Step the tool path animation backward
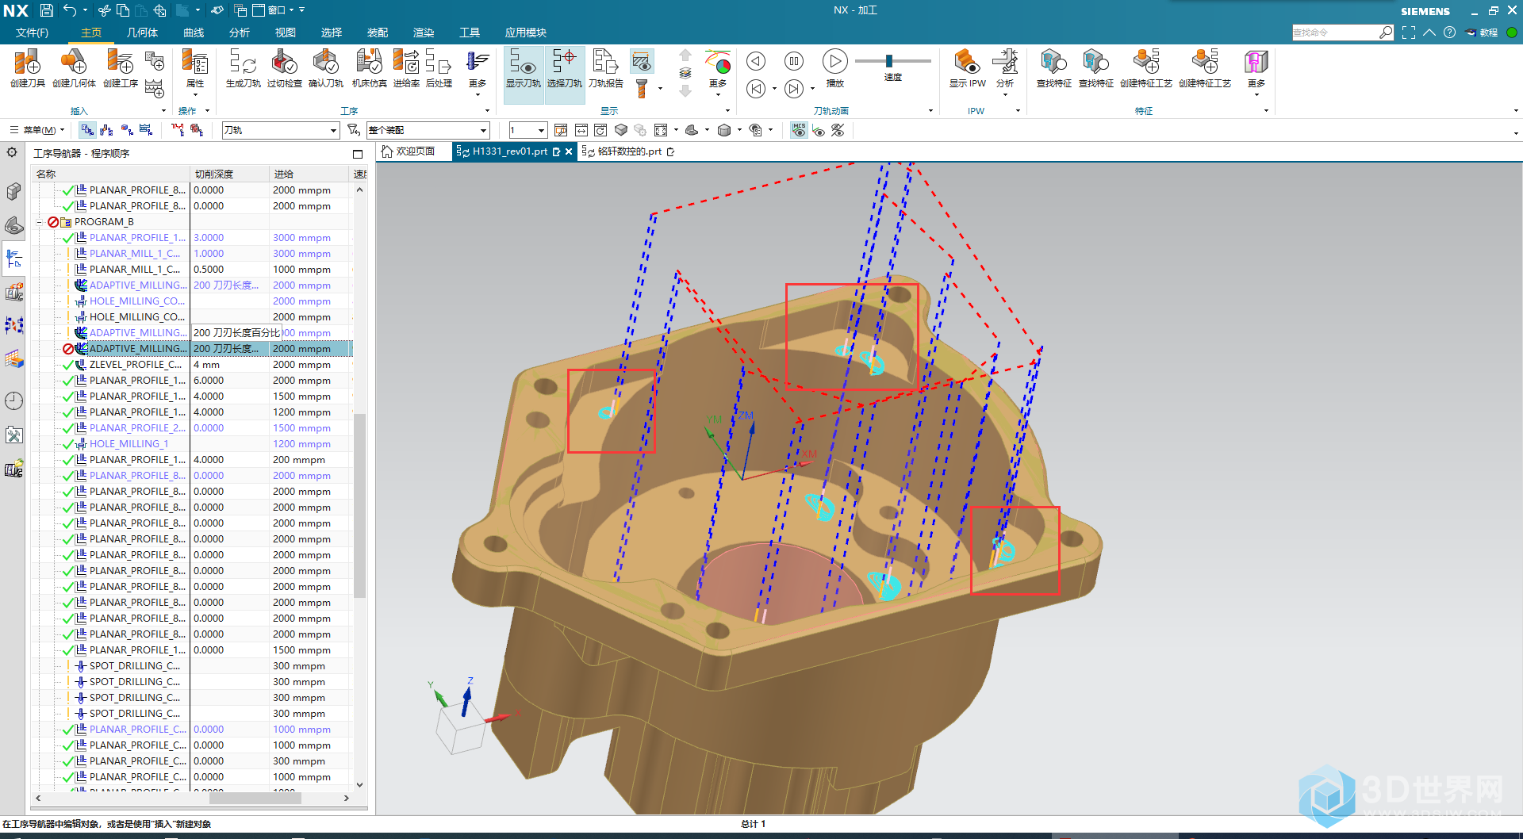 click(x=756, y=61)
